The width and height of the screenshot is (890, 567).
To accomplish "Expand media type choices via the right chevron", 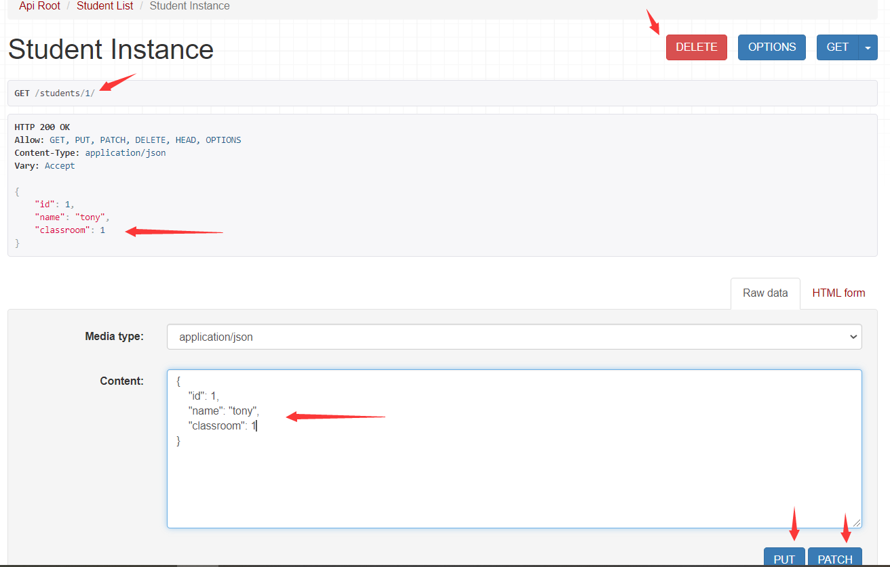I will point(853,336).
